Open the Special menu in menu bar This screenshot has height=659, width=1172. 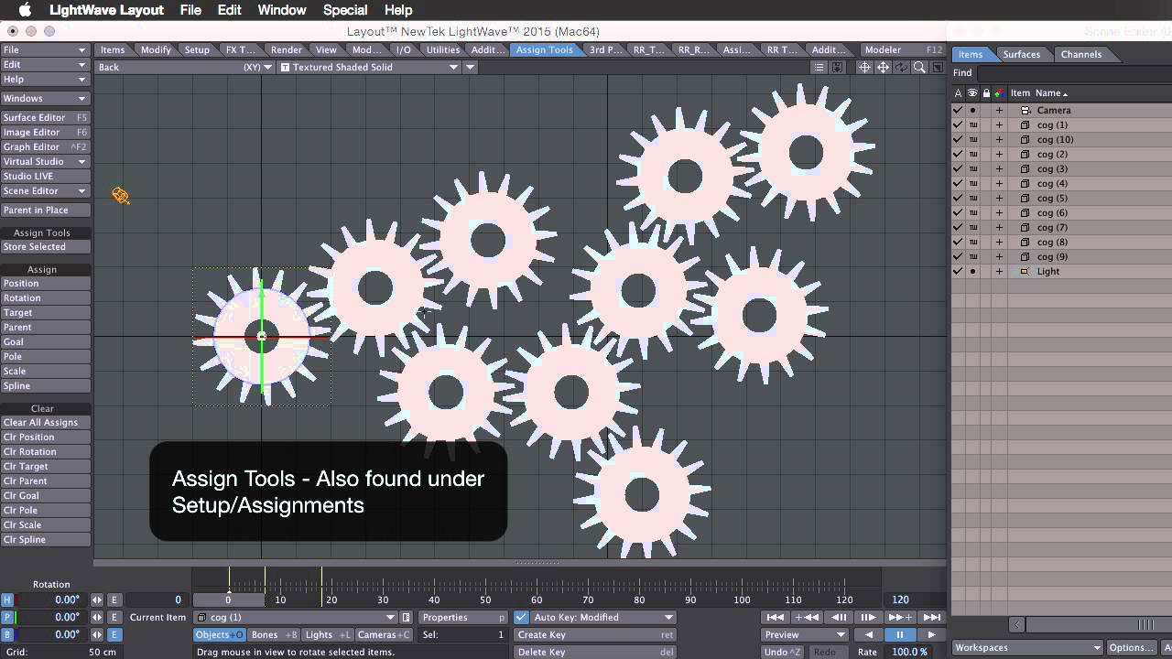click(x=345, y=10)
